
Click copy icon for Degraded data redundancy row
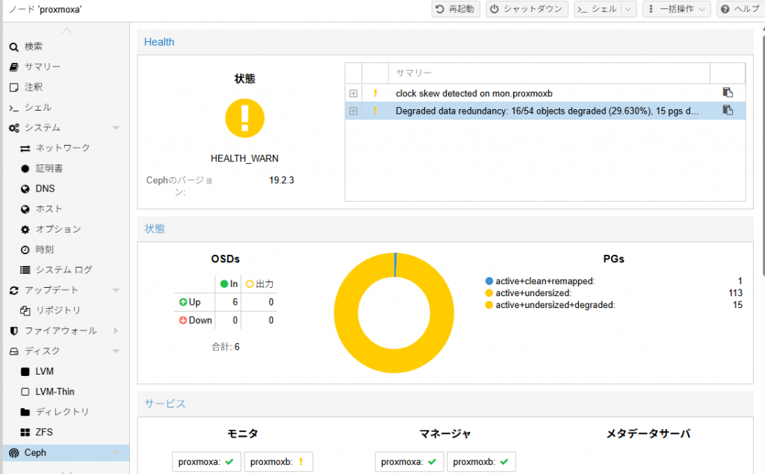pyautogui.click(x=727, y=111)
